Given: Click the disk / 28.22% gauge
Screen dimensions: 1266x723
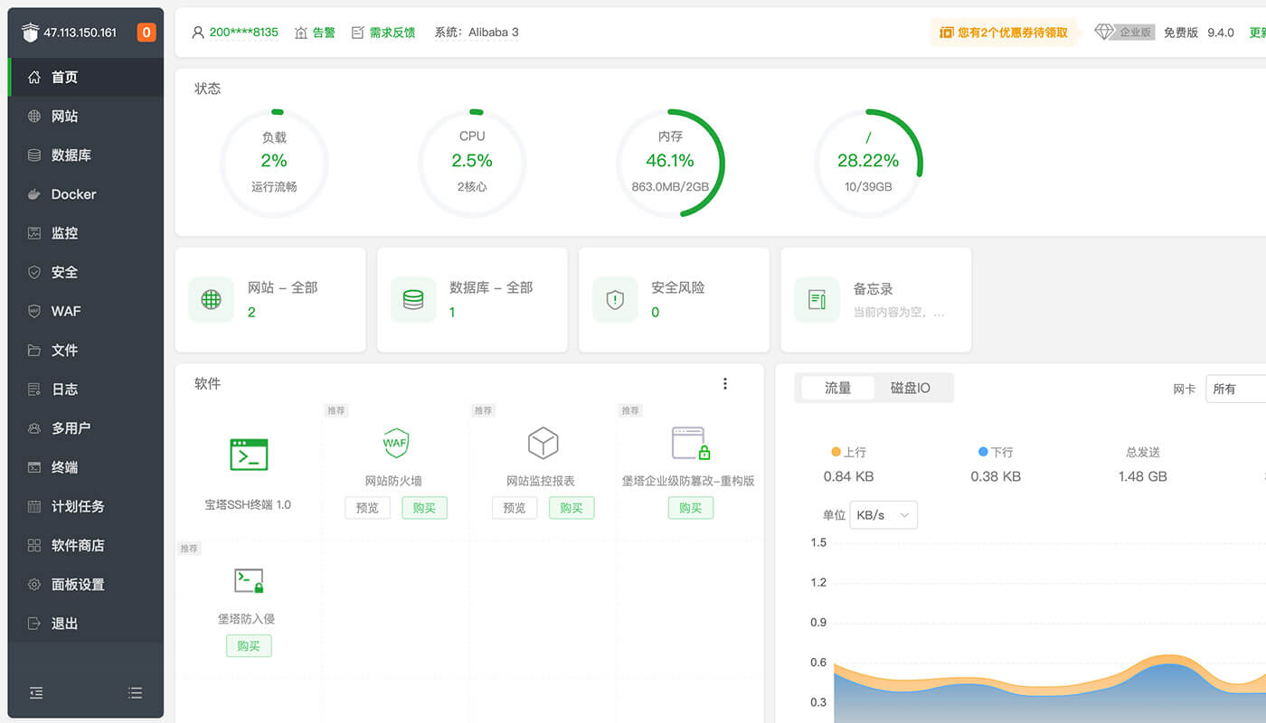Looking at the screenshot, I should tap(868, 163).
